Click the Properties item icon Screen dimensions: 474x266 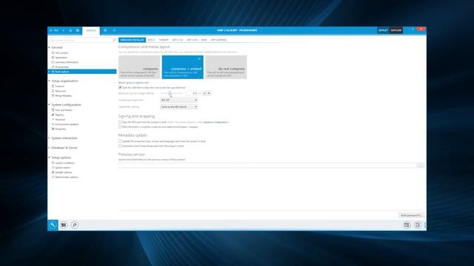coord(53,129)
